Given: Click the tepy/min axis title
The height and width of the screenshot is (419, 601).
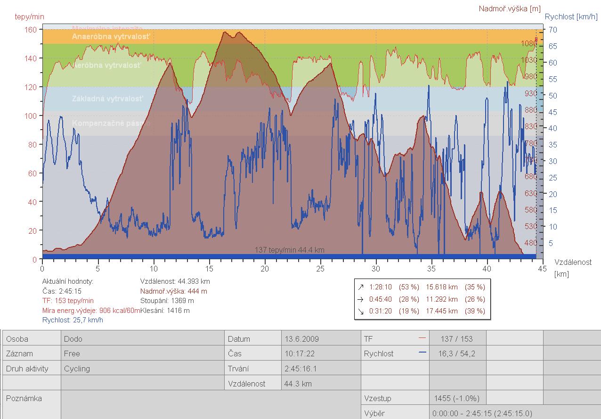Looking at the screenshot, I should point(29,17).
